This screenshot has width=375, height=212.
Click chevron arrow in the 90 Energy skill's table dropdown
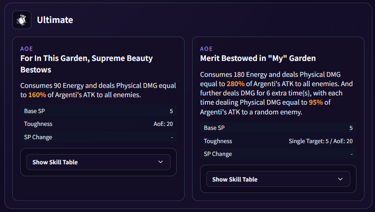pos(160,162)
